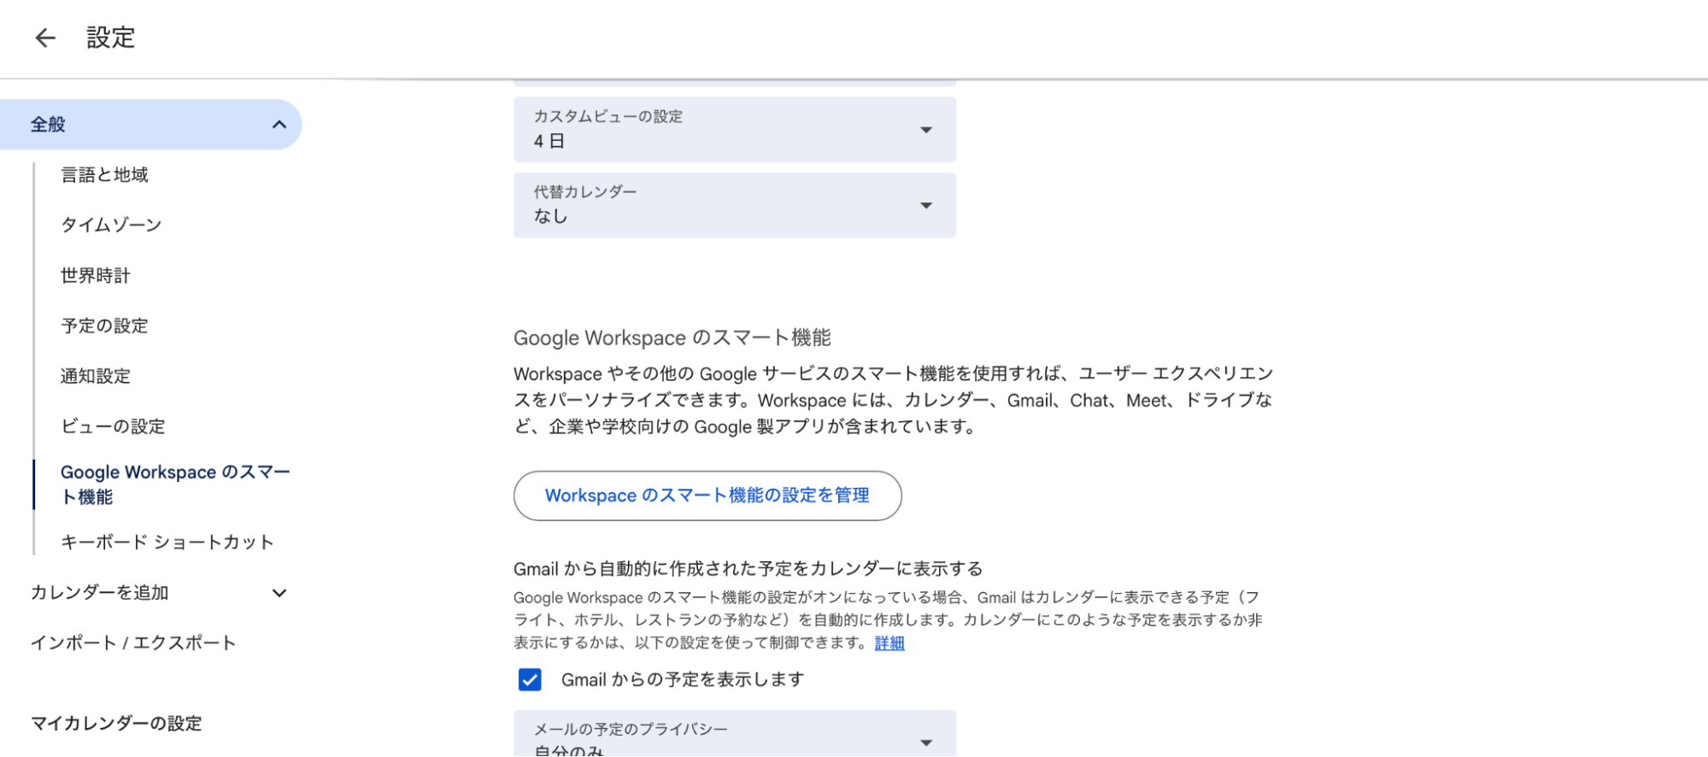Open the 詳細 link
1708x757 pixels.
pyautogui.click(x=889, y=643)
